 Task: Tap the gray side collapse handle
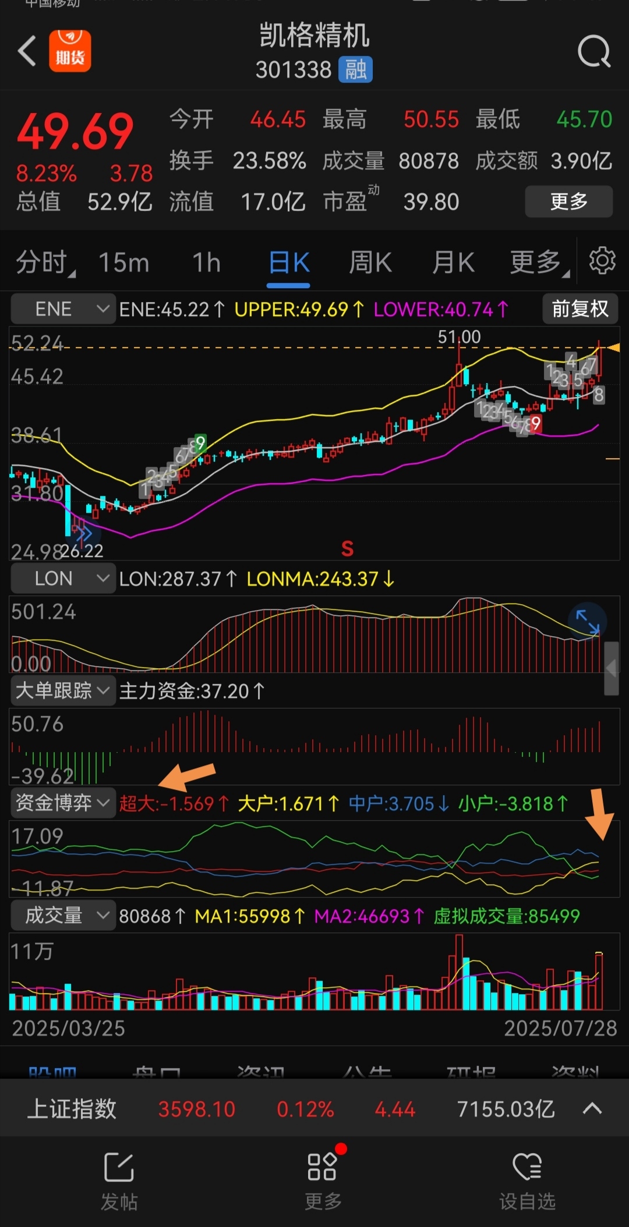pyautogui.click(x=611, y=669)
